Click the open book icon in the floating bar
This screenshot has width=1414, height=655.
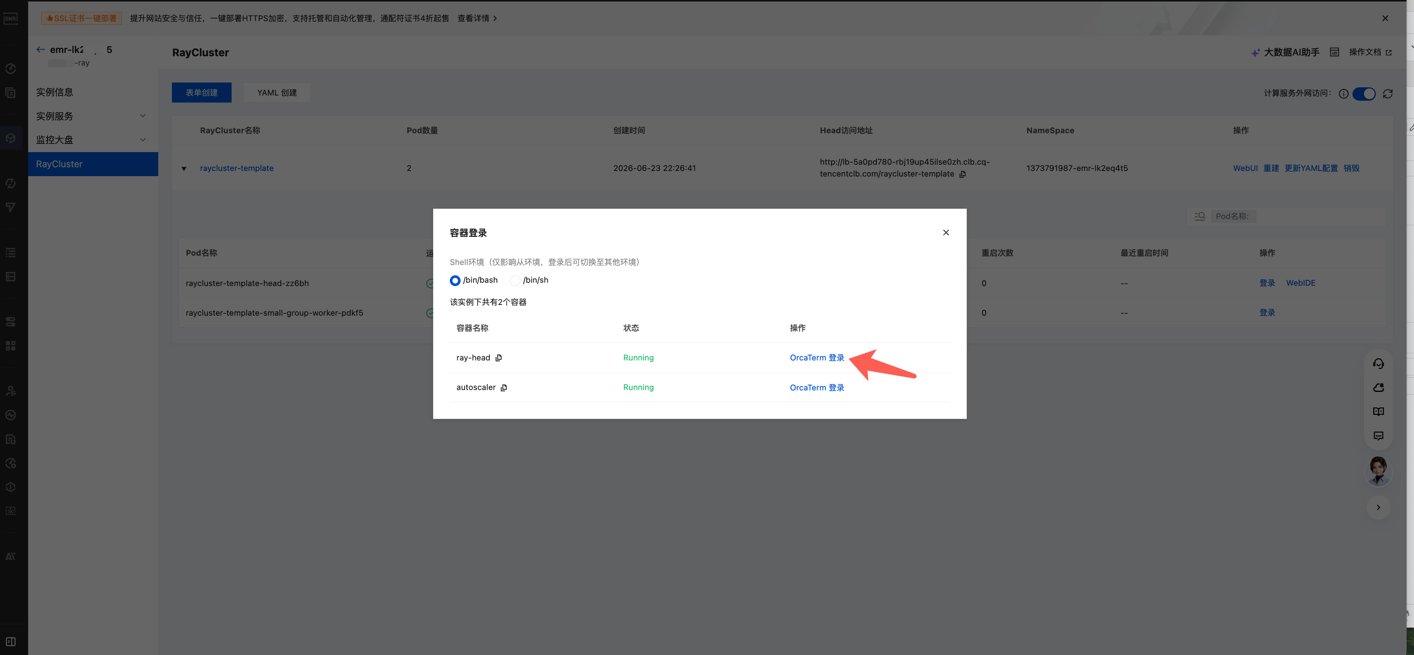point(1378,412)
